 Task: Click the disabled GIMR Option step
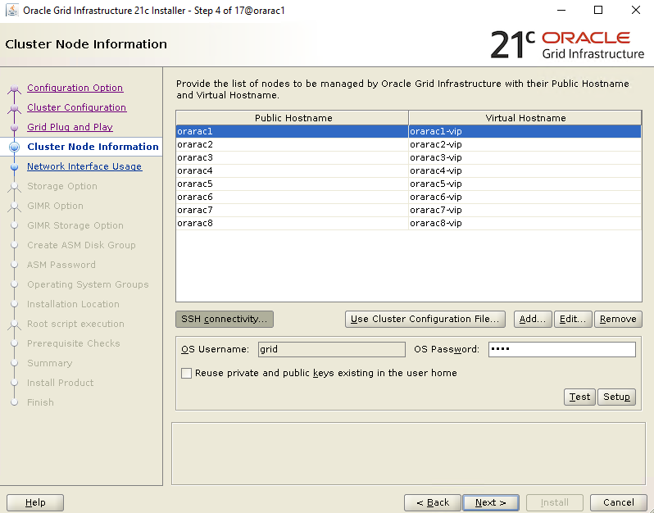pos(55,206)
